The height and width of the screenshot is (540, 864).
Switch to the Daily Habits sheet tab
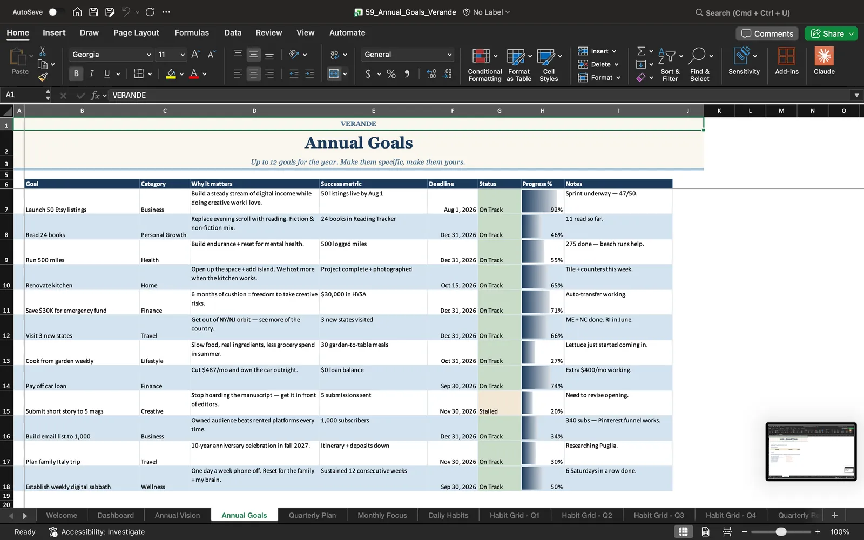click(x=448, y=515)
